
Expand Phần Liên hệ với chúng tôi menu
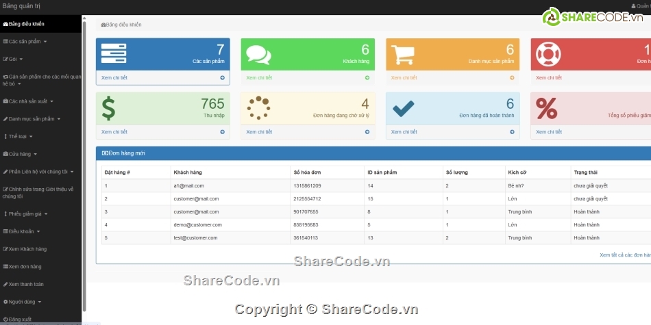coord(40,172)
